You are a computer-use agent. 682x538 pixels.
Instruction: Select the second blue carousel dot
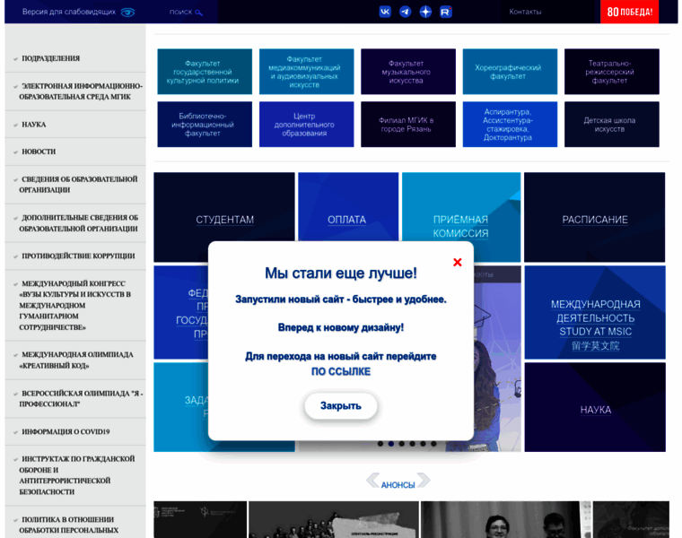(x=391, y=444)
